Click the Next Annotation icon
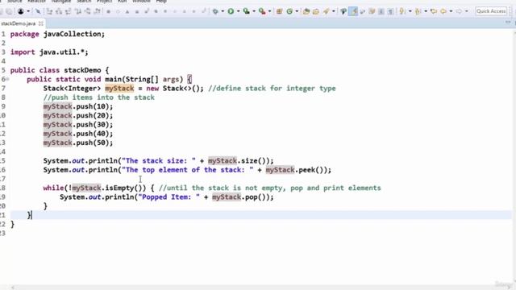 point(402,11)
